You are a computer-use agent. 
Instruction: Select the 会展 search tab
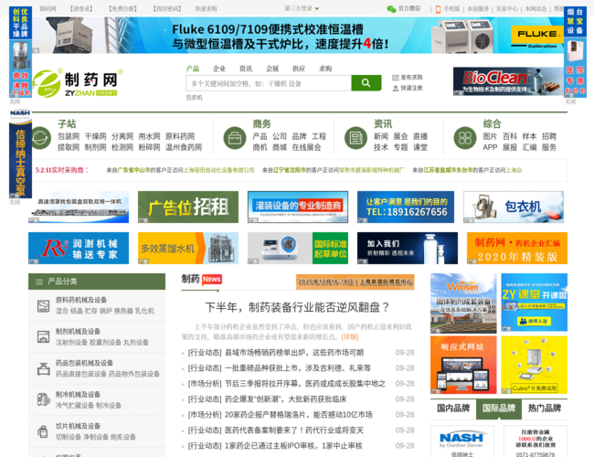coord(272,69)
